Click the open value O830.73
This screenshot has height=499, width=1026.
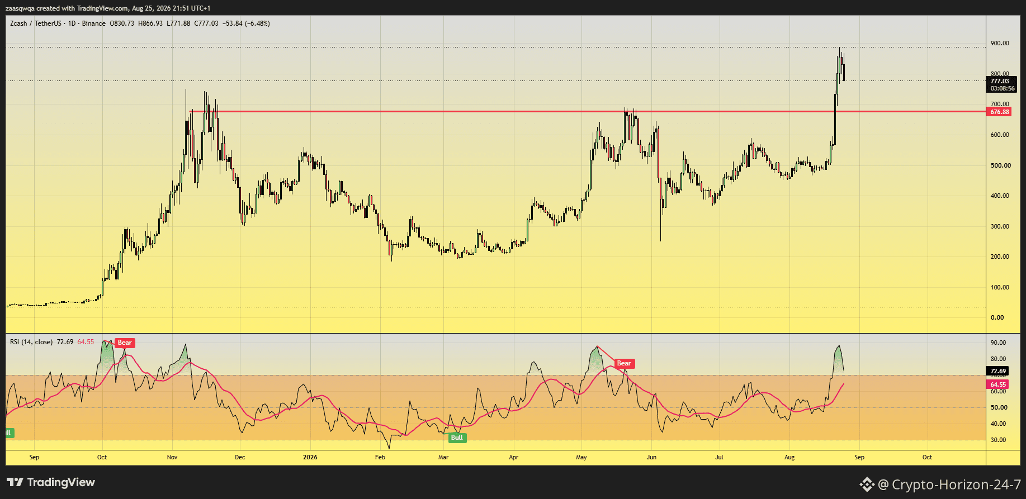tap(122, 23)
